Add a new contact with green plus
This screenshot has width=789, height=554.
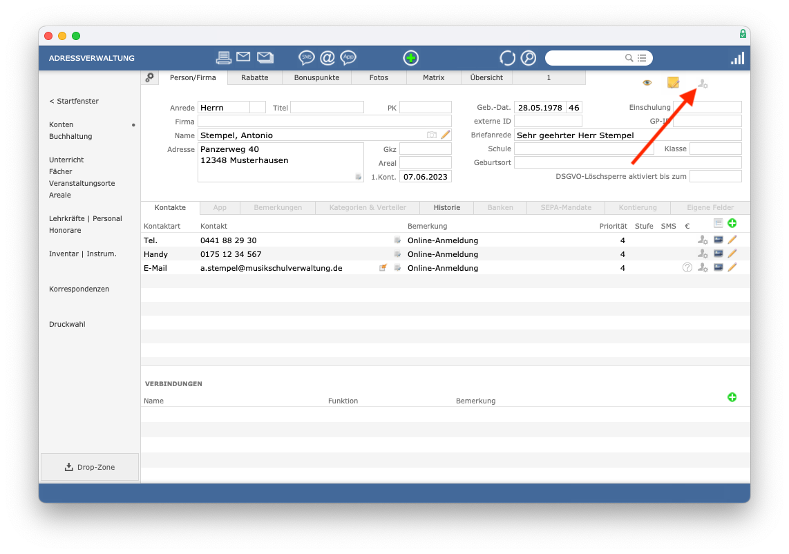coord(732,223)
